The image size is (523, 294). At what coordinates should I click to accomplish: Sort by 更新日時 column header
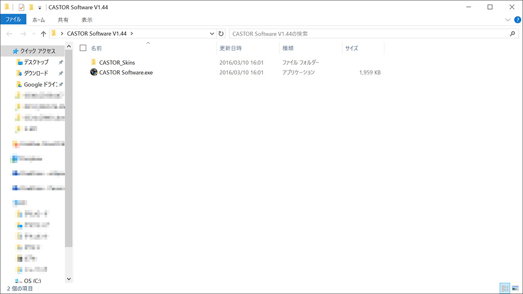(x=230, y=48)
